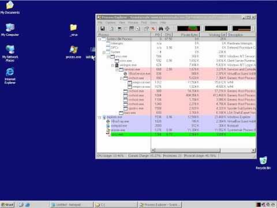Select the wmiprvse.exe row with PID 1312
Viewport: 277px width, 208px height.
click(176, 83)
